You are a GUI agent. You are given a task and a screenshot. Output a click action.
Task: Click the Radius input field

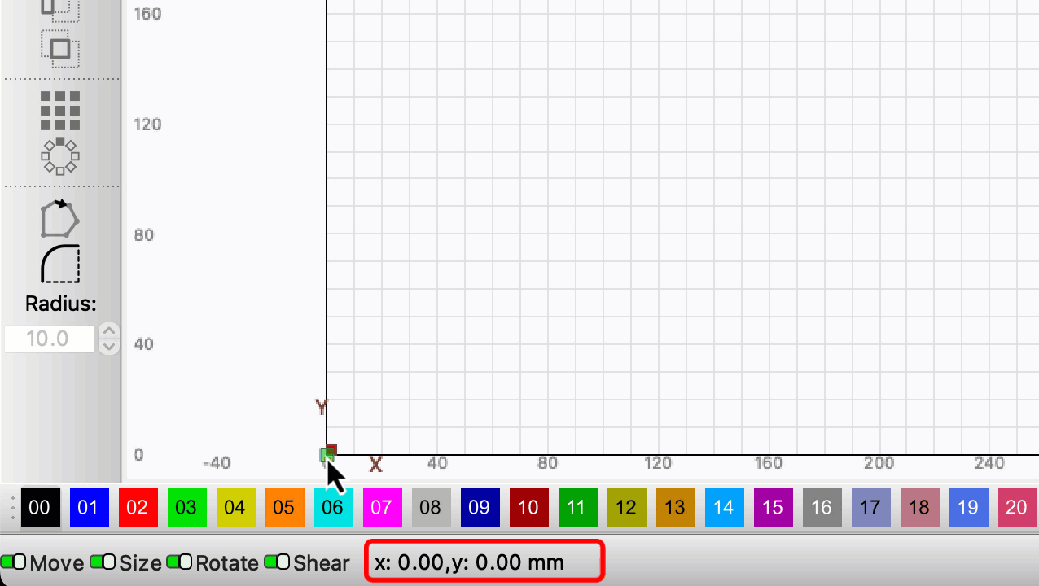tap(49, 339)
